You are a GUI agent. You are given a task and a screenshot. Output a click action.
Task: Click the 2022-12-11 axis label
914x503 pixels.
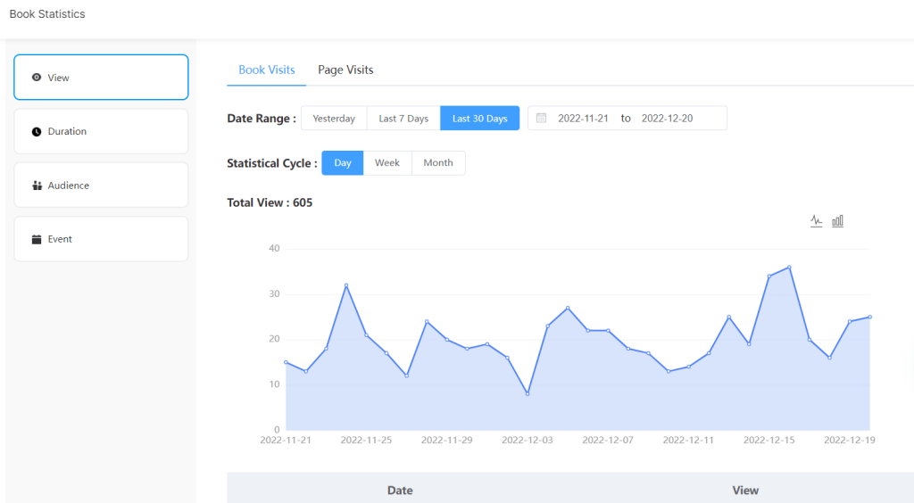688,441
